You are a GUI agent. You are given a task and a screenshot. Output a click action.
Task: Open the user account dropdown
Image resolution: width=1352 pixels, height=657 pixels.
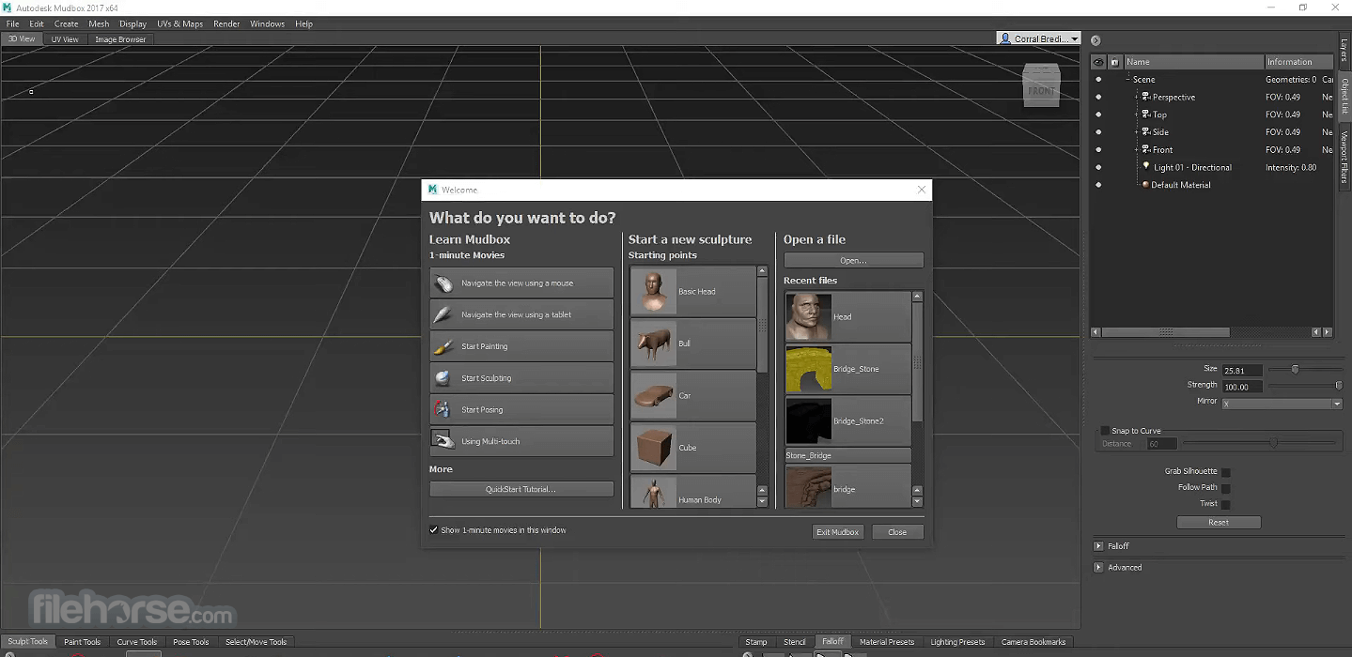pyautogui.click(x=1038, y=38)
